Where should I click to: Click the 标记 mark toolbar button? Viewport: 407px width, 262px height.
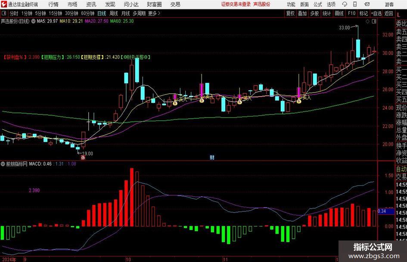pyautogui.click(x=364, y=13)
